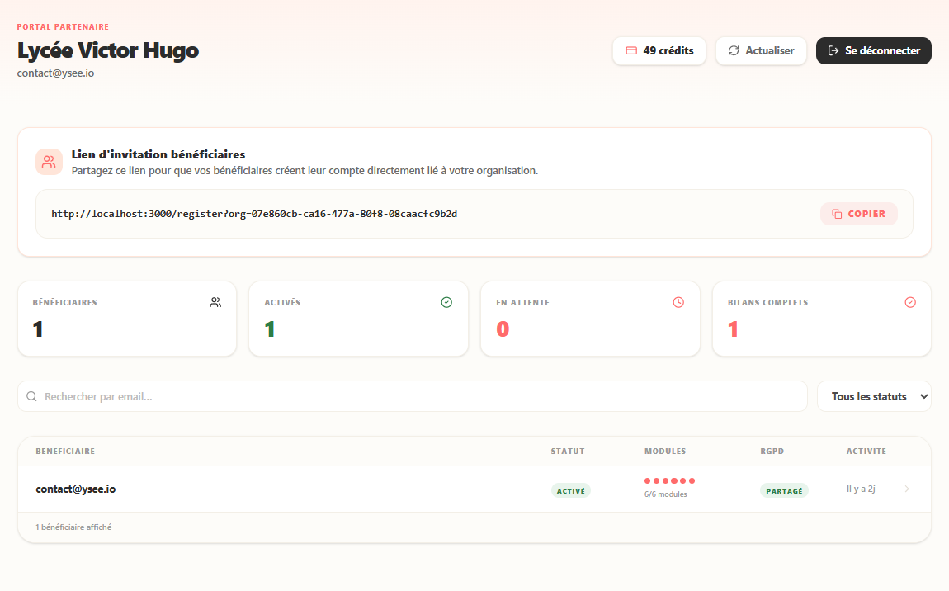
Task: Click the users icon beside invitation link title
Action: tap(50, 162)
